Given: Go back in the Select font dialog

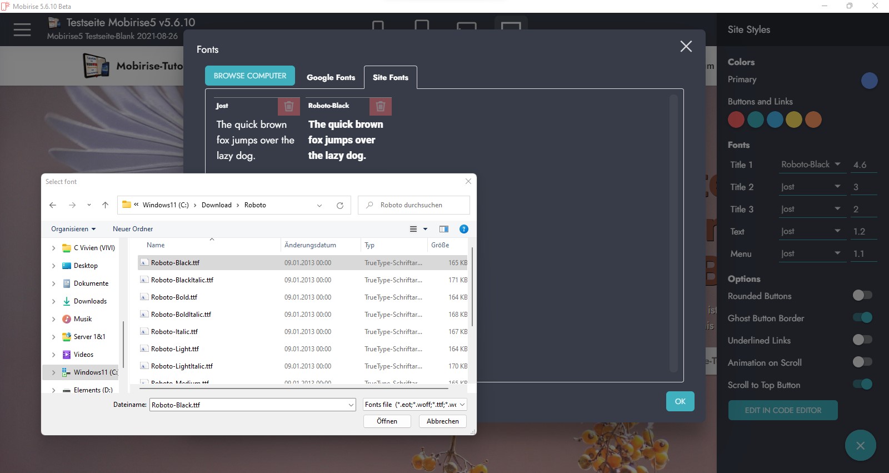Looking at the screenshot, I should click(x=53, y=205).
